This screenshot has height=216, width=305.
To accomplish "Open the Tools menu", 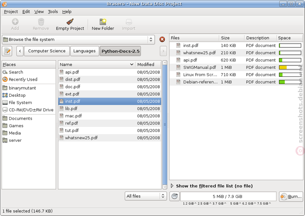I will 53,12.
